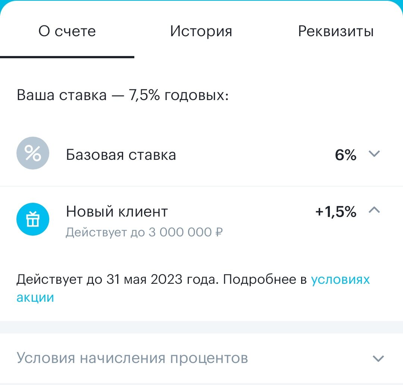Click the Действует до 3 000 000 ₽ text
The height and width of the screenshot is (385, 403).
pos(144,232)
